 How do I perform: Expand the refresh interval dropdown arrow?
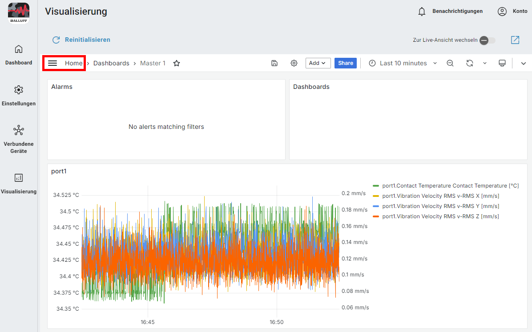[485, 63]
